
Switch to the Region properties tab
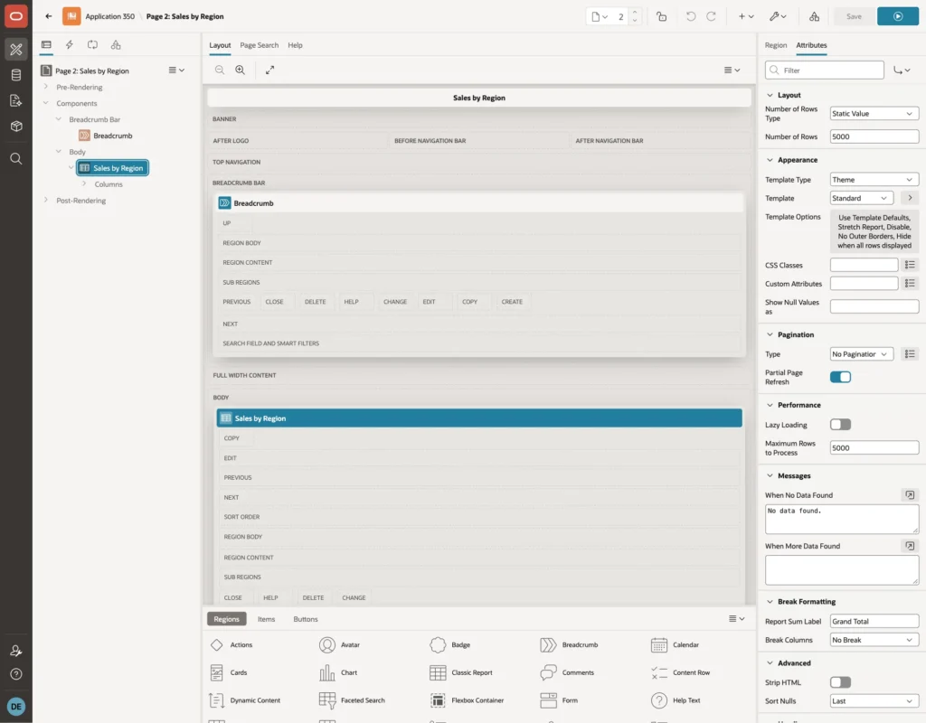775,45
